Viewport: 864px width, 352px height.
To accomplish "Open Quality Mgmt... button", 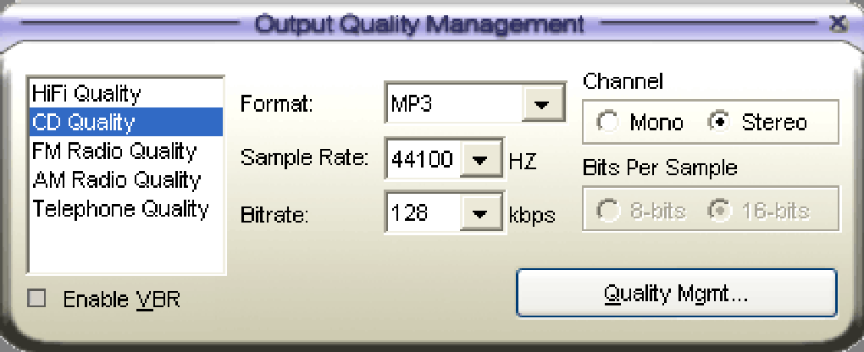I will click(676, 293).
